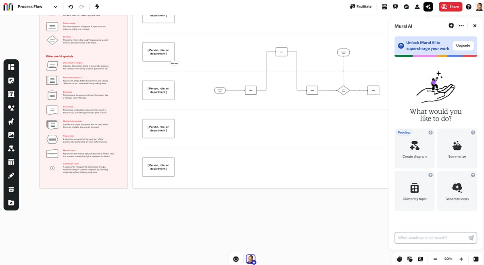484x265 pixels.
Task: Open the minimap view
Action: coord(420,259)
